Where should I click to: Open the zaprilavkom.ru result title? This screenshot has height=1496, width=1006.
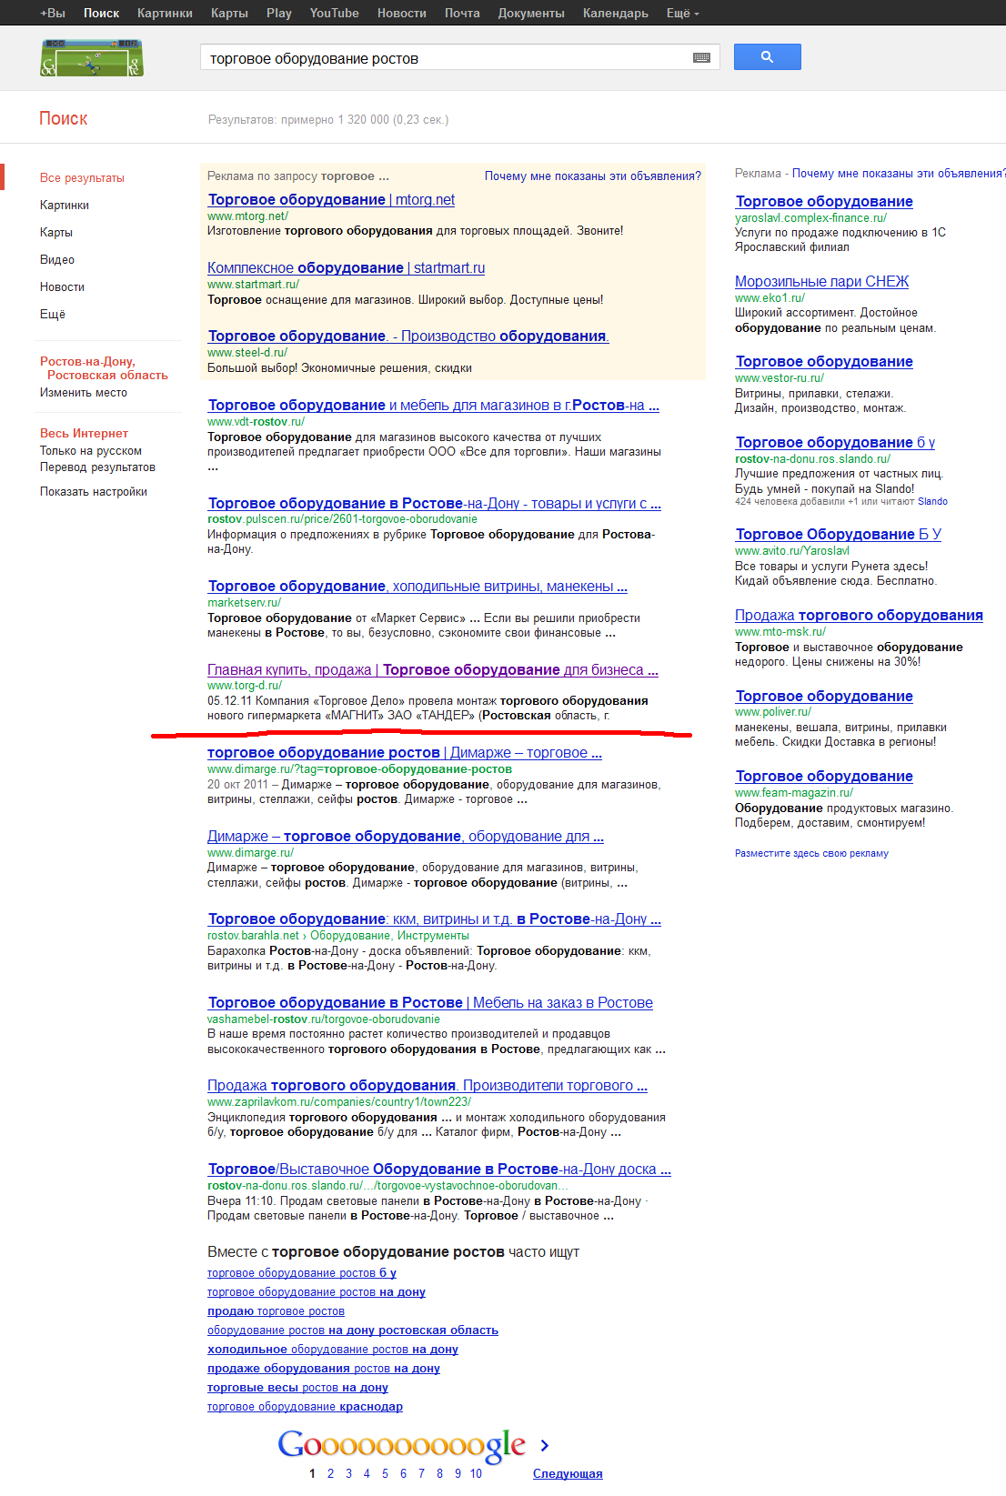point(428,1086)
